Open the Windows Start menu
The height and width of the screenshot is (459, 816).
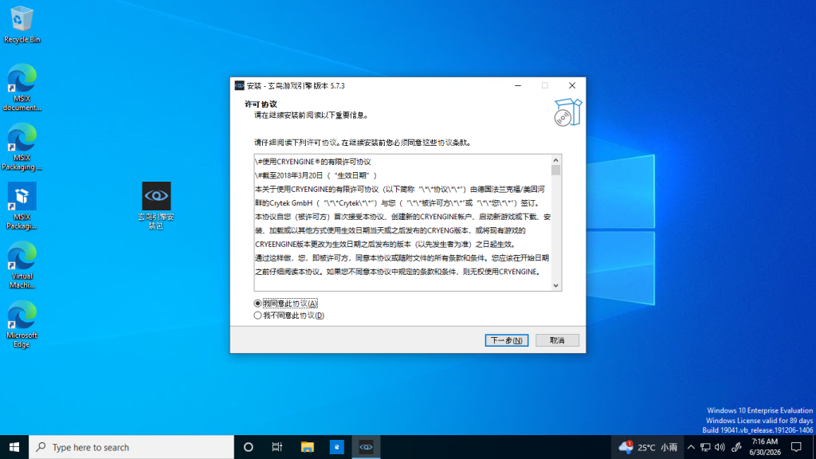14,447
